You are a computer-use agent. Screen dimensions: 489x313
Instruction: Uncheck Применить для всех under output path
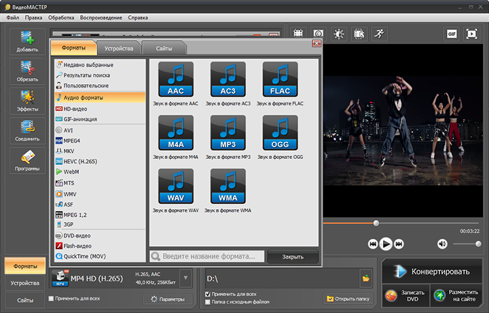[208, 294]
